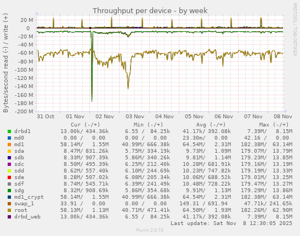The width and height of the screenshot is (300, 236).
Task: Click the 'sdd' legend label
Action: [19, 171]
